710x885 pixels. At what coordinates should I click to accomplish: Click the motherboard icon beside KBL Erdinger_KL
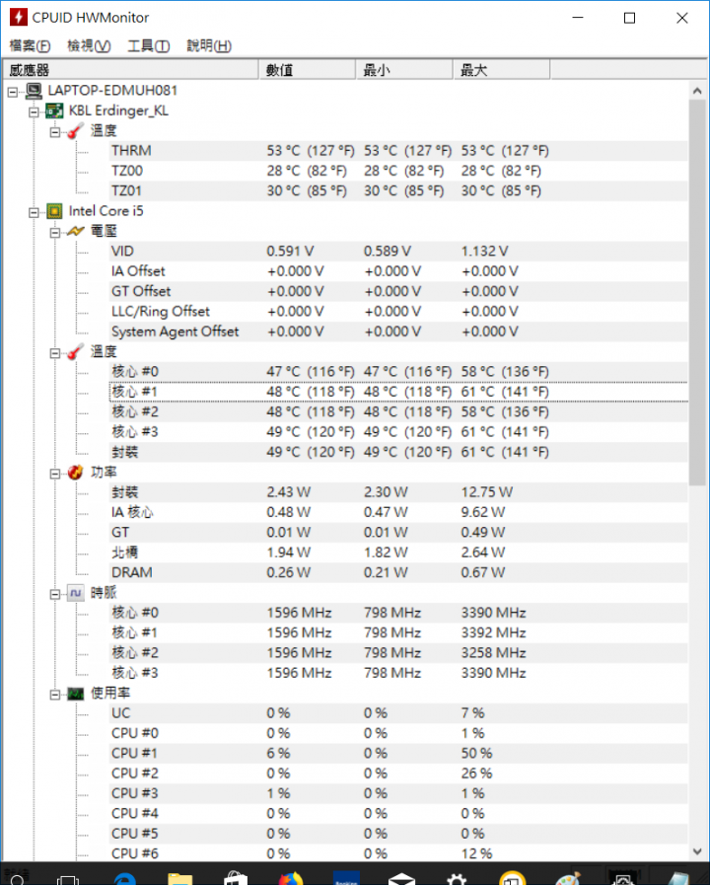(54, 111)
